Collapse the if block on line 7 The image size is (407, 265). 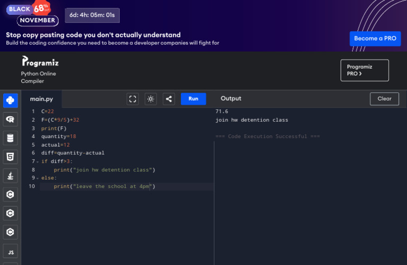(38, 162)
